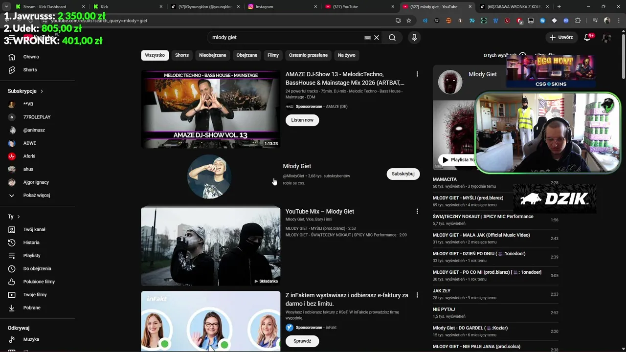Open the browser tab list dropdown
Viewport: 626px width, 352px height.
6,6
